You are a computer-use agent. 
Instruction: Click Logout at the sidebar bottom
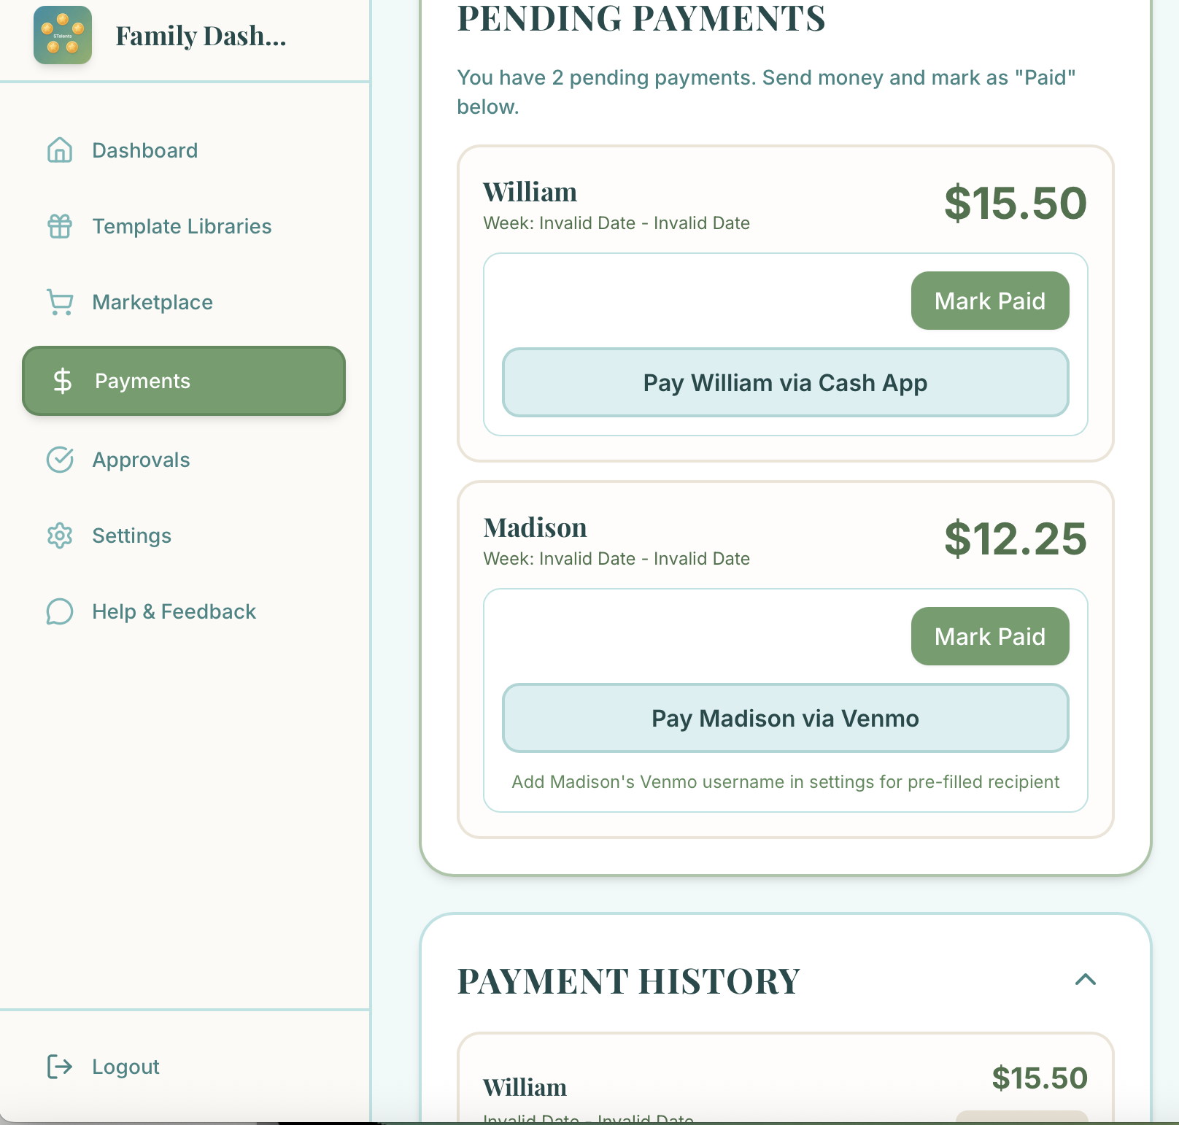pos(125,1067)
